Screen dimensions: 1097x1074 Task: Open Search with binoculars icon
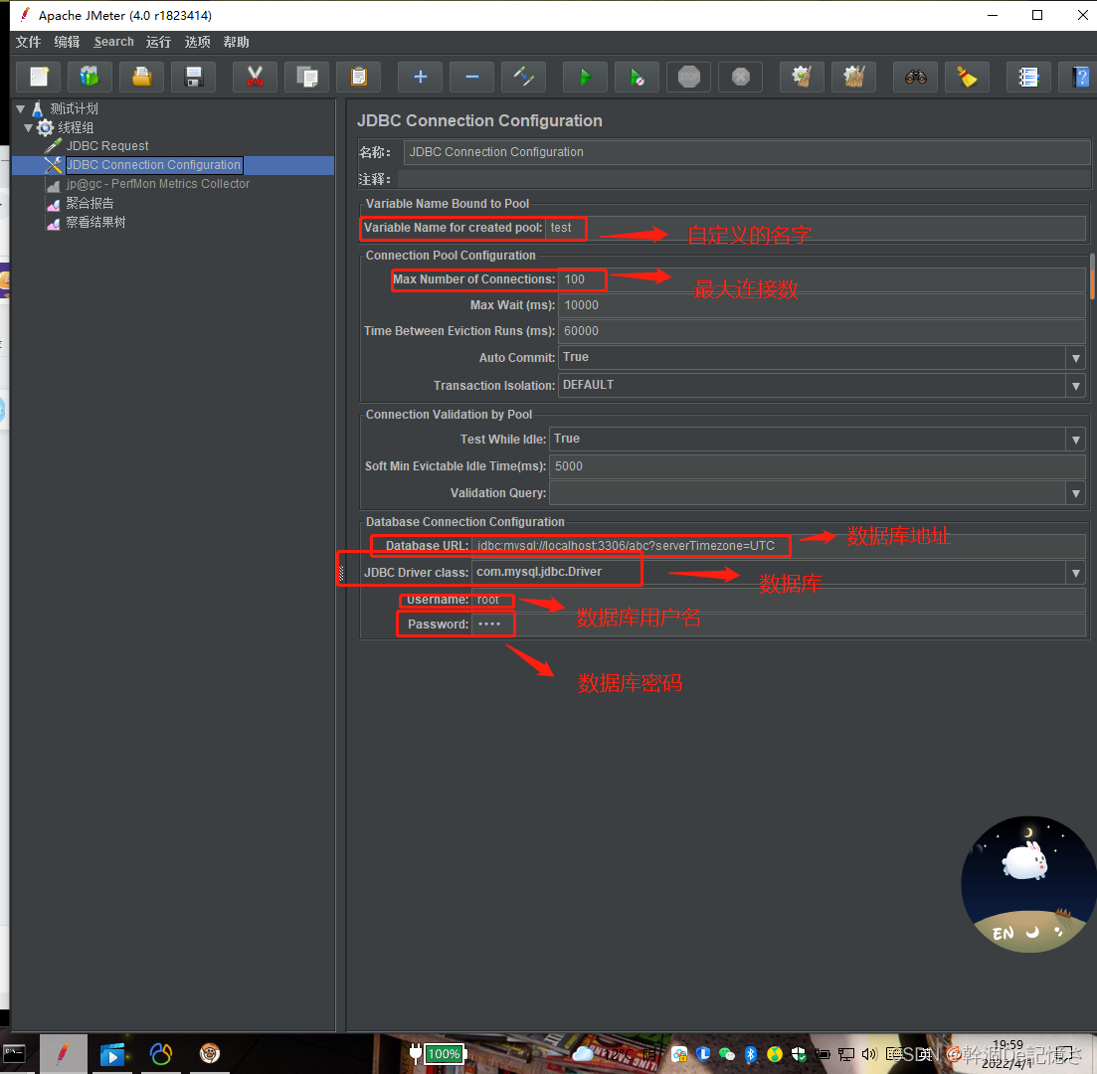[x=915, y=77]
